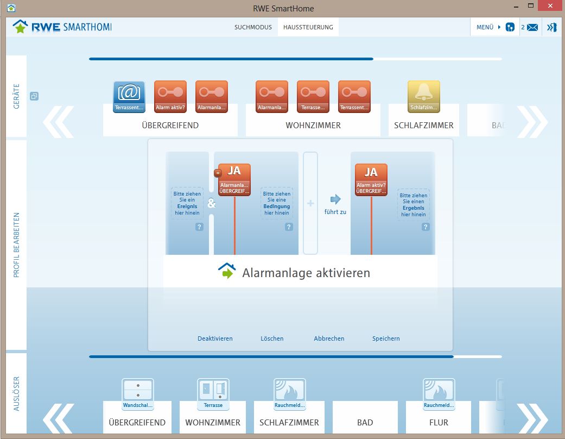
Task: Switch to SUCHMODUS tab
Action: click(253, 27)
